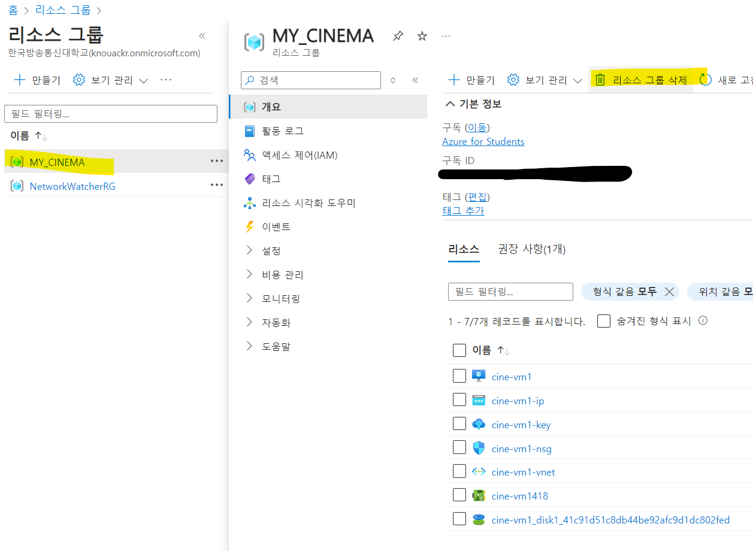Mark MY_CINEMA as favorite with star icon
This screenshot has height=551, width=753.
pyautogui.click(x=422, y=36)
